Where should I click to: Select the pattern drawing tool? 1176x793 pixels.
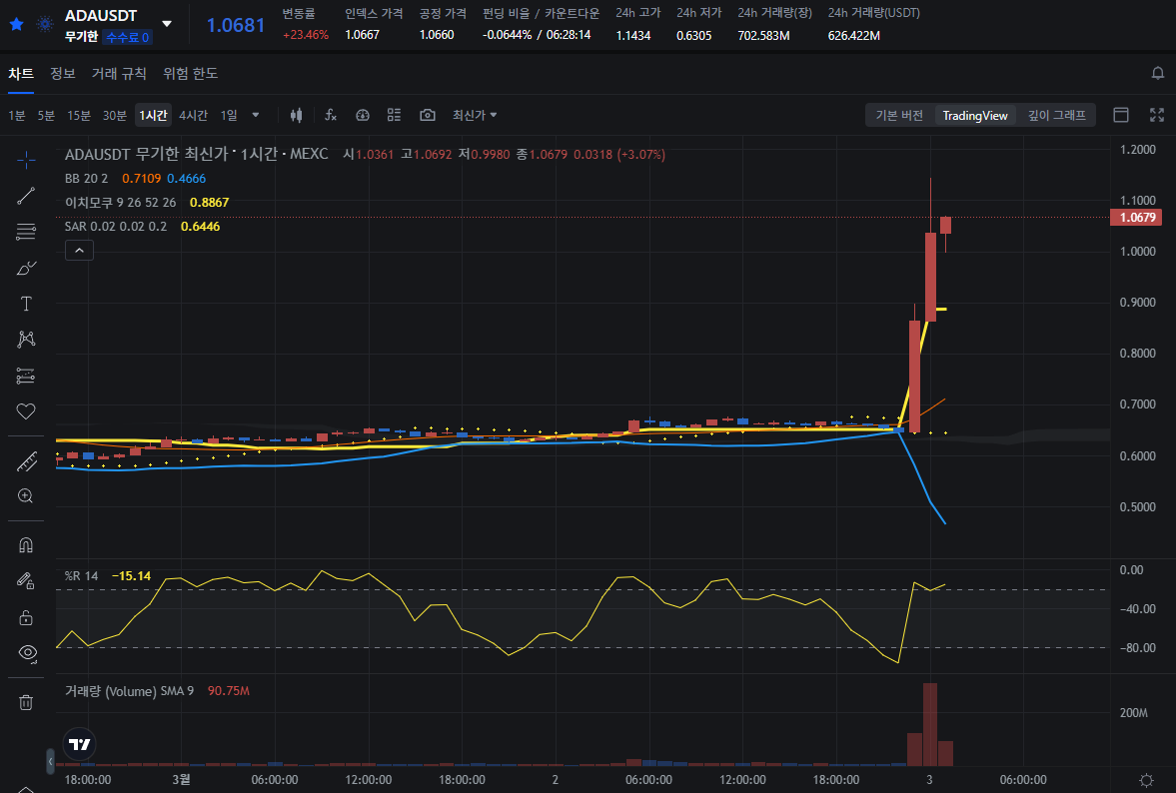(x=26, y=340)
